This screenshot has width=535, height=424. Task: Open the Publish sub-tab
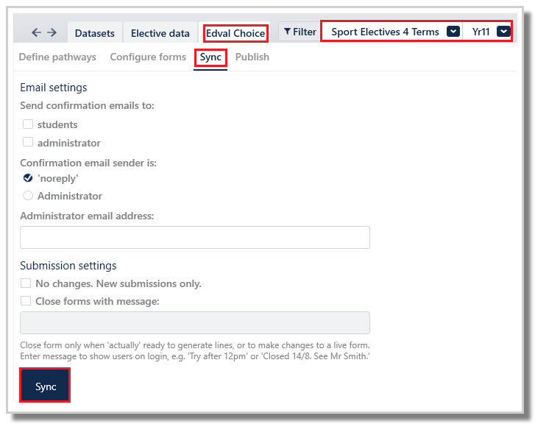252,57
